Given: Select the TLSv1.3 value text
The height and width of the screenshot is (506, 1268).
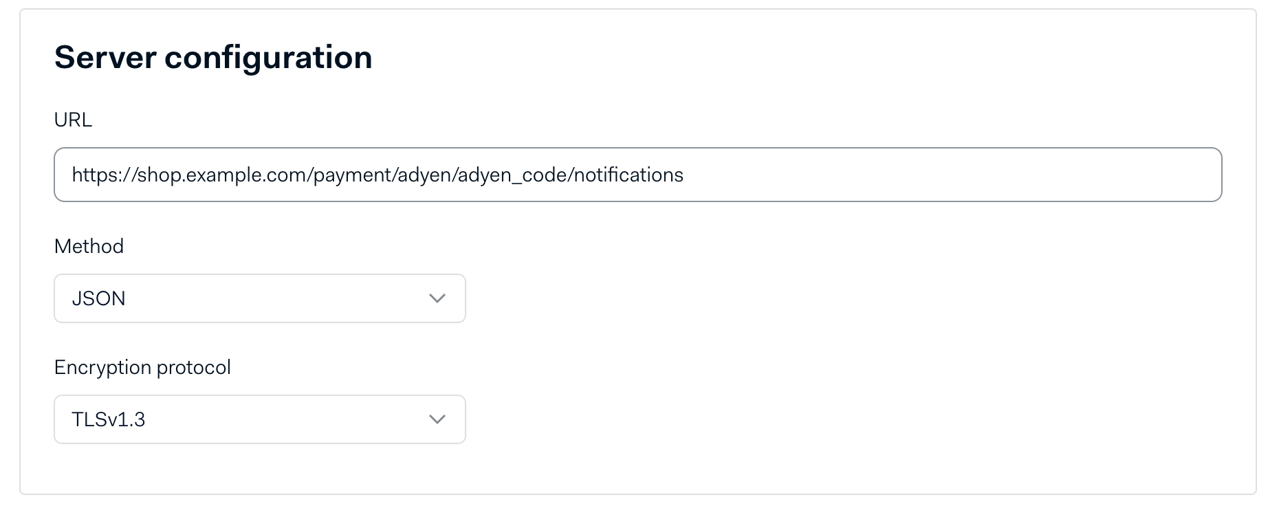Looking at the screenshot, I should point(108,419).
